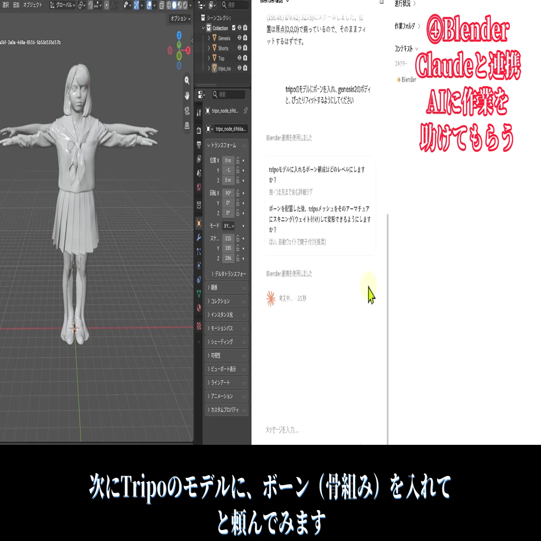541x541 pixels.
Task: Click the outliner search field
Action: tap(234, 5)
